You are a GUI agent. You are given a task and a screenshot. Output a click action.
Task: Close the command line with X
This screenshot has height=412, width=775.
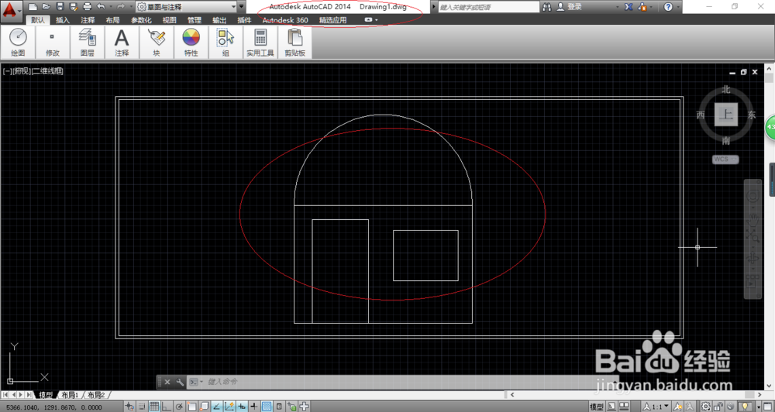(x=167, y=382)
